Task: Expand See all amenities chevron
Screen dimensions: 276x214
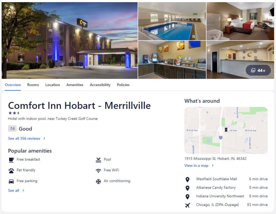Action: coord(23,191)
